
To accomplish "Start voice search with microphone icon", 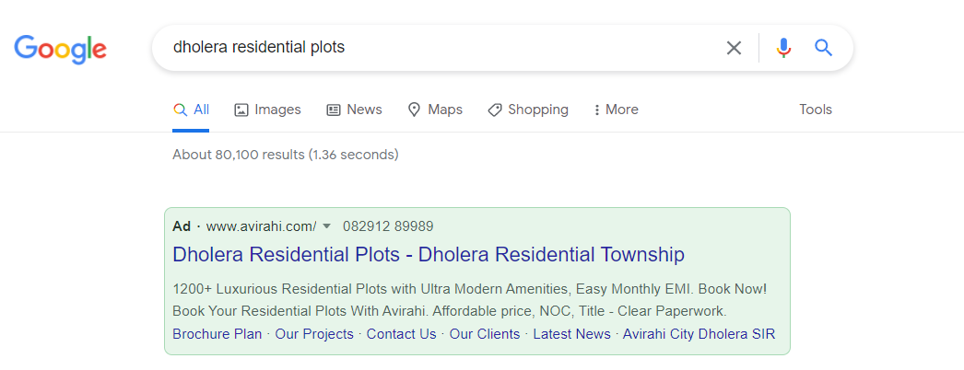I will (x=783, y=48).
